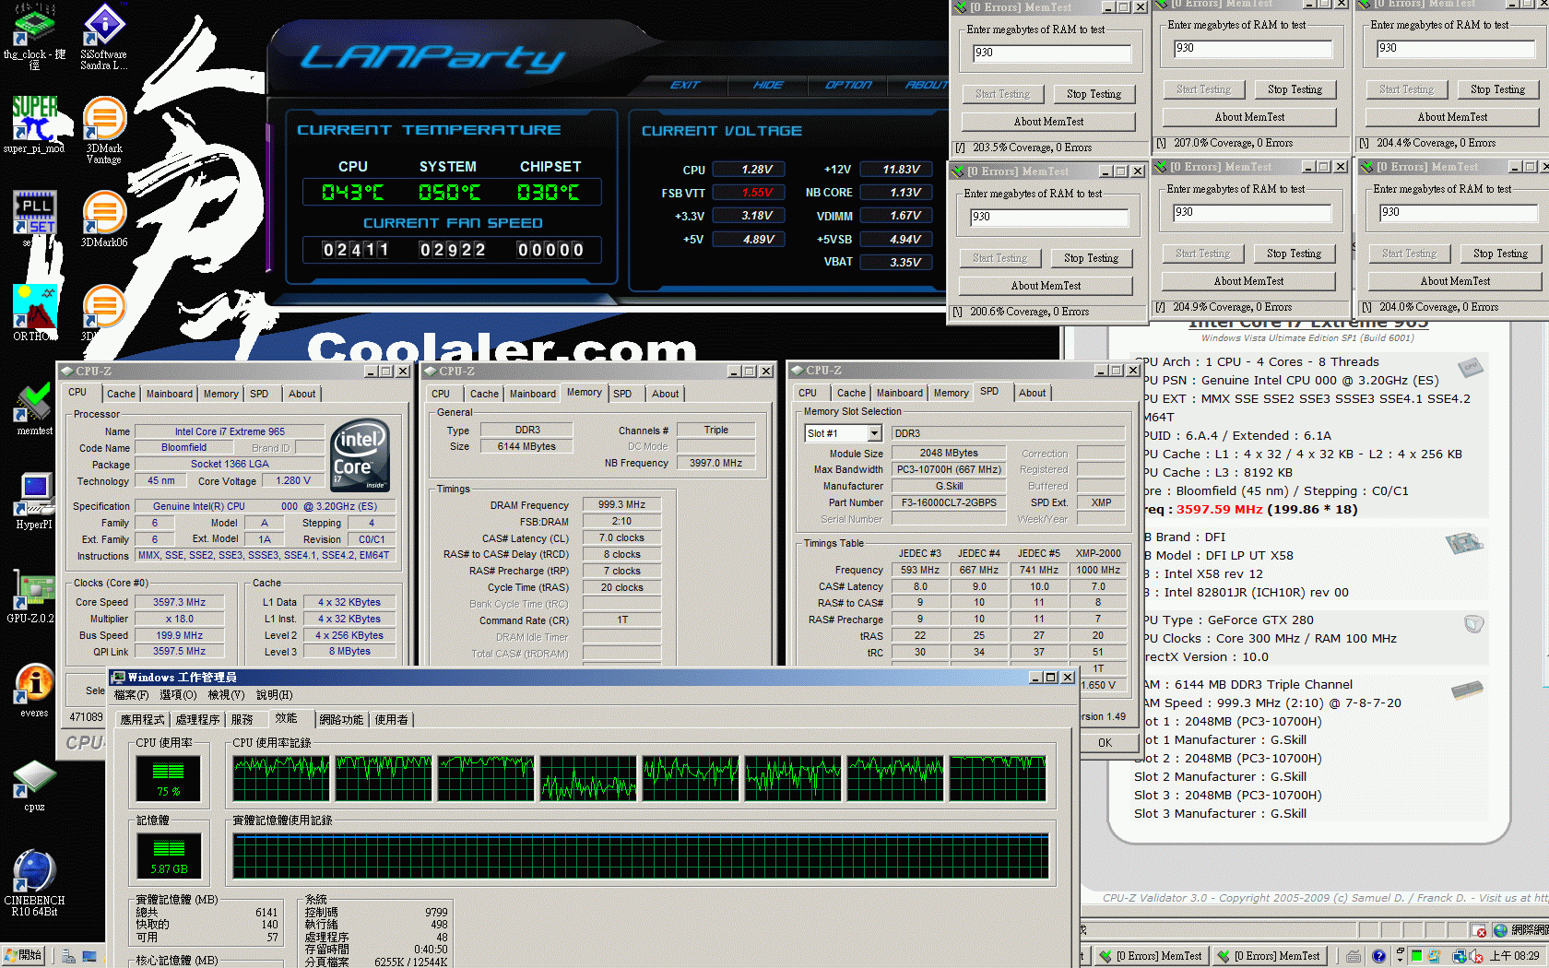Click the OK button in CPU-Z window

click(1105, 743)
